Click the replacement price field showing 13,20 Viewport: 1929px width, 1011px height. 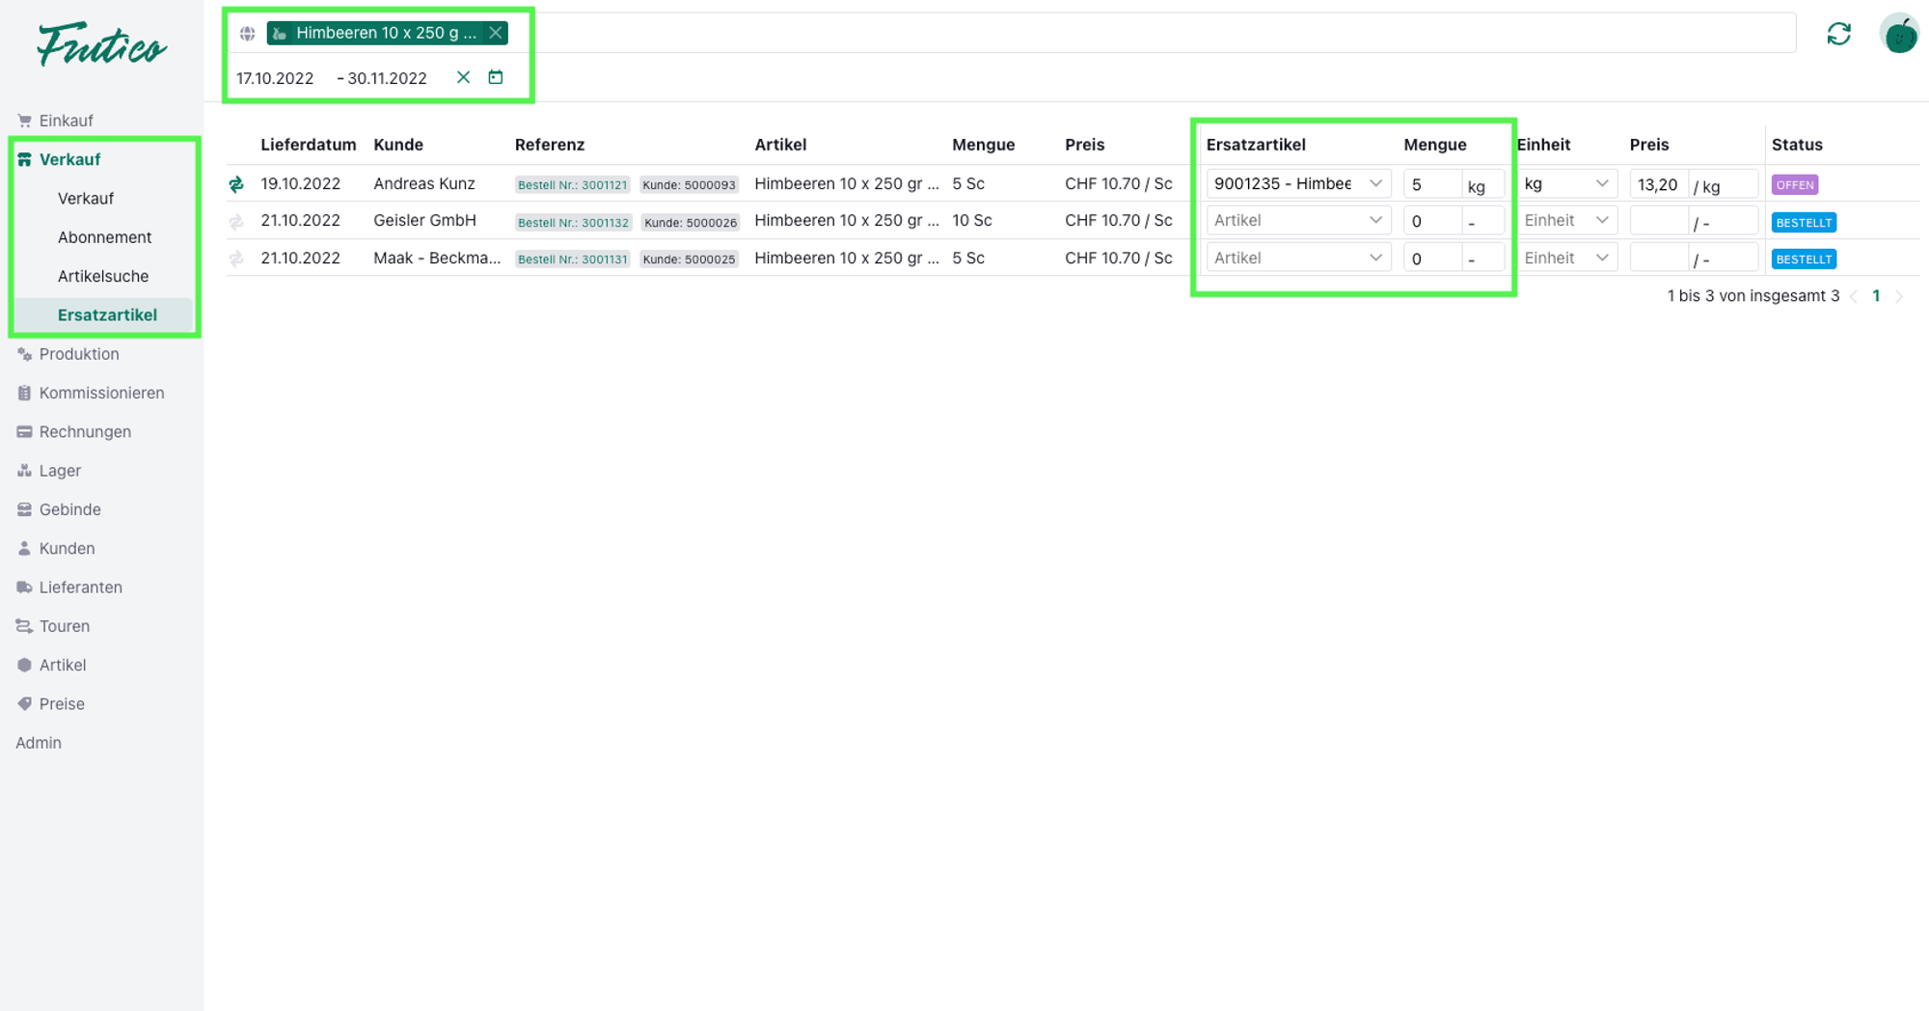[1658, 184]
